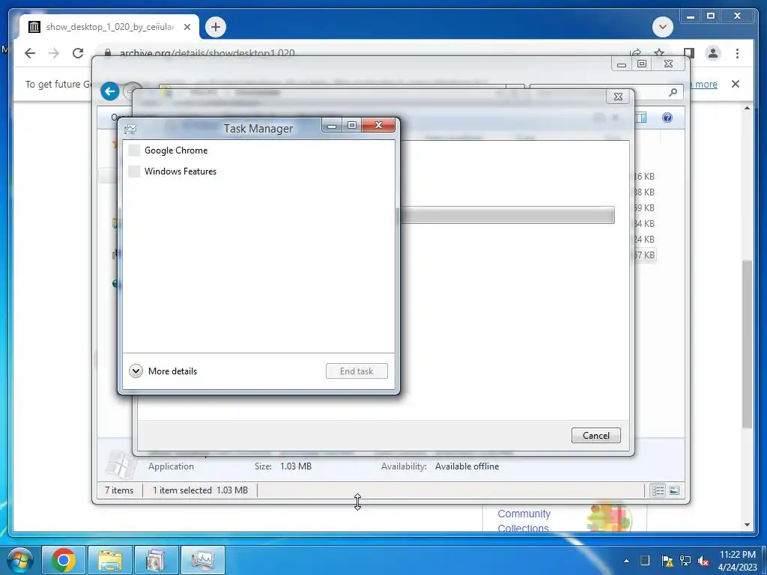Click Chrome's forward navigation arrow
Image resolution: width=767 pixels, height=575 pixels.
[x=54, y=53]
